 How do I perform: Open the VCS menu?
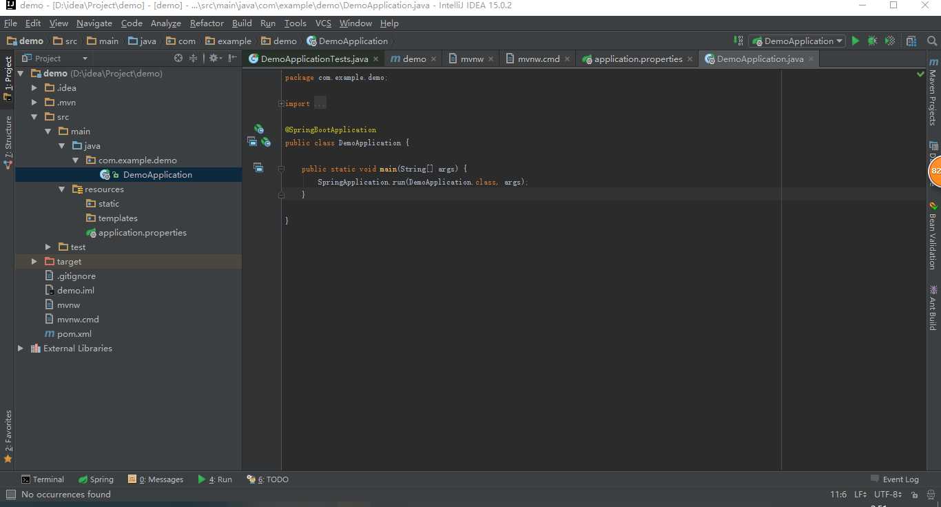click(323, 23)
